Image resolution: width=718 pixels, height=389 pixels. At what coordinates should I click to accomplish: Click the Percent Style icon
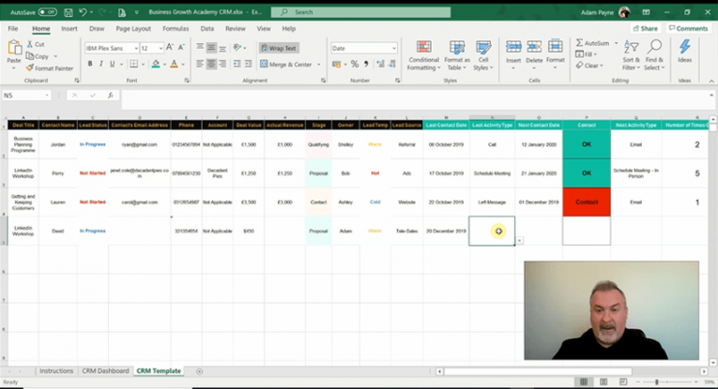[355, 64]
